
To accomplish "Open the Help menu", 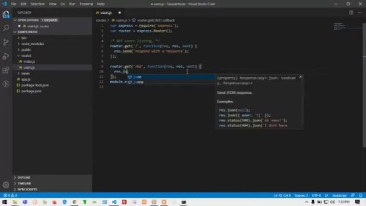I will tap(101, 4).
